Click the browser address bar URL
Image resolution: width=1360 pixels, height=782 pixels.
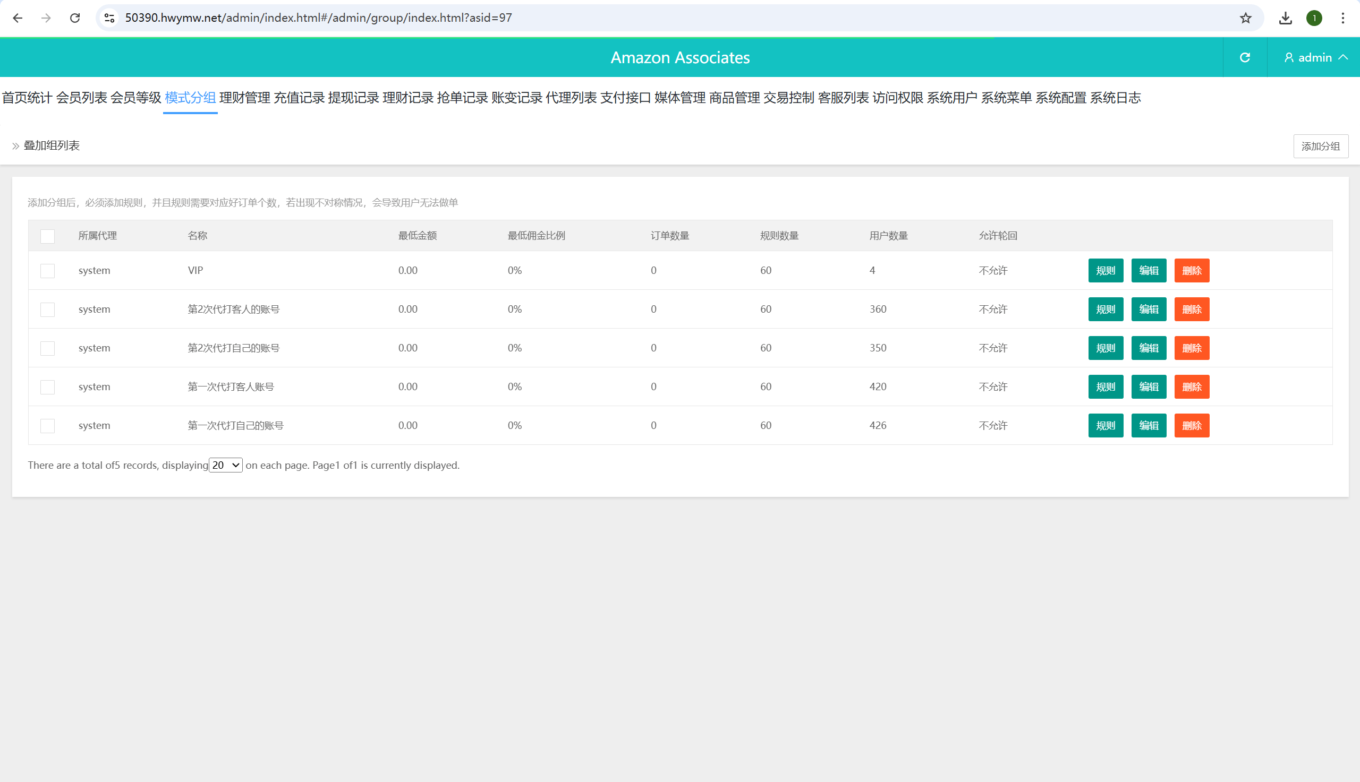pyautogui.click(x=318, y=18)
